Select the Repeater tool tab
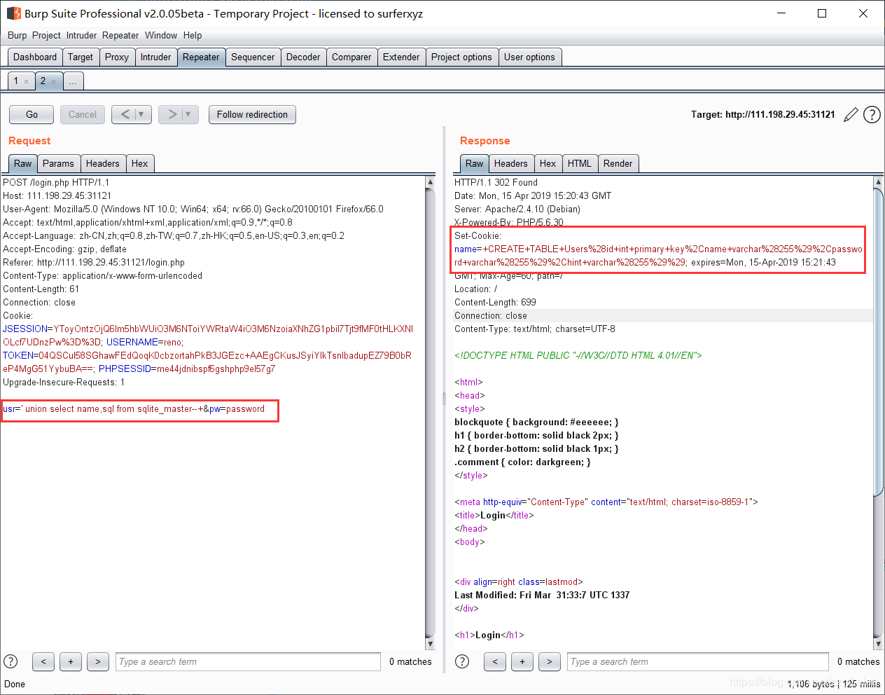885x695 pixels. (201, 57)
